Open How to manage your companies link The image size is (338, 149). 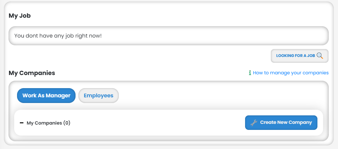pos(290,73)
